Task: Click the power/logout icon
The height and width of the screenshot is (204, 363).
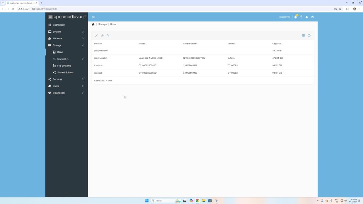Action: click(312, 17)
